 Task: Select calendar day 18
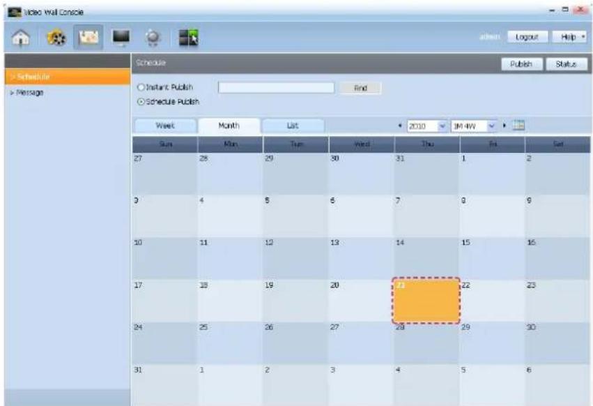tap(230, 301)
